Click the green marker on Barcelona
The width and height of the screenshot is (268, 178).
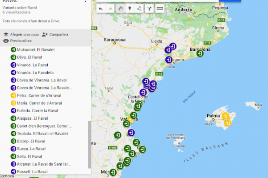coord(200,53)
